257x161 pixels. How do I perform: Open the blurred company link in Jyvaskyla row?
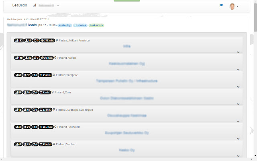[127, 116]
